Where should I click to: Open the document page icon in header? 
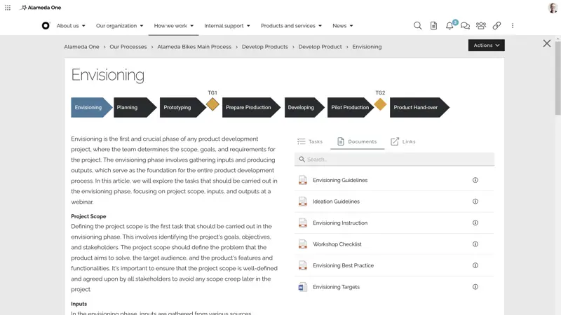(x=433, y=26)
